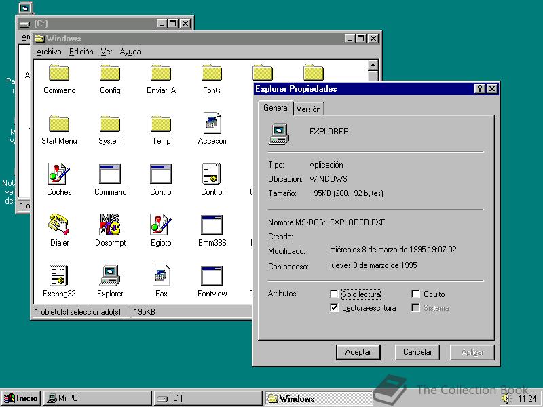Maximize the Windows folder window
The width and height of the screenshot is (543, 407).
pos(361,39)
